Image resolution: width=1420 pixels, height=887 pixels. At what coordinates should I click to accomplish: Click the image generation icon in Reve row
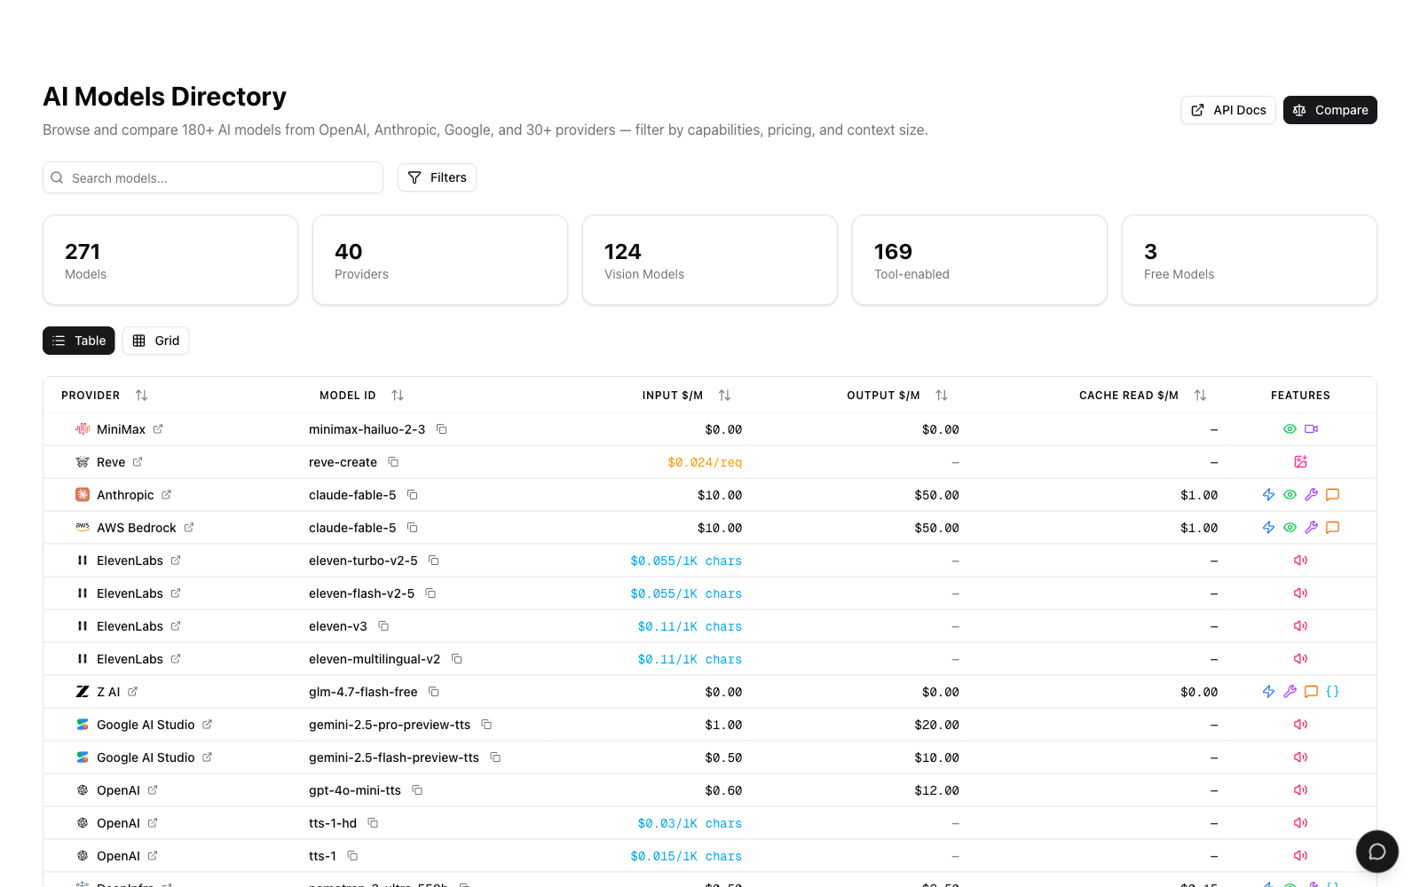1300,462
